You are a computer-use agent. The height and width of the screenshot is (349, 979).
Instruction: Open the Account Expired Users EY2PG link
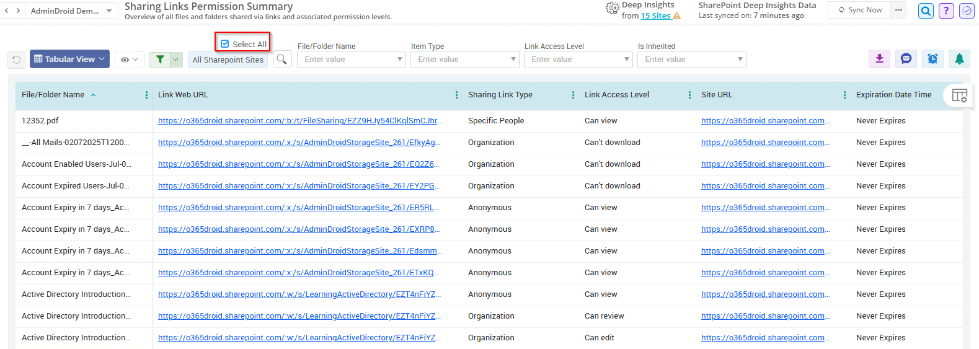(299, 186)
